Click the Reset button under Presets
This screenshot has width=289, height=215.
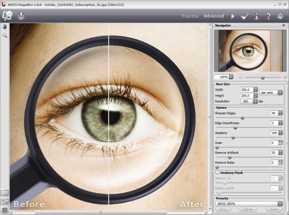(274, 209)
